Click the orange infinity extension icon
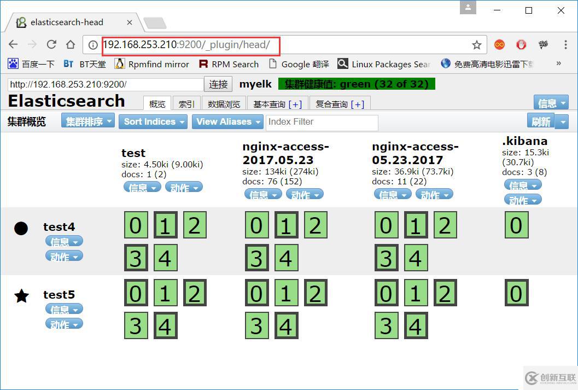The height and width of the screenshot is (390, 578). pyautogui.click(x=499, y=45)
